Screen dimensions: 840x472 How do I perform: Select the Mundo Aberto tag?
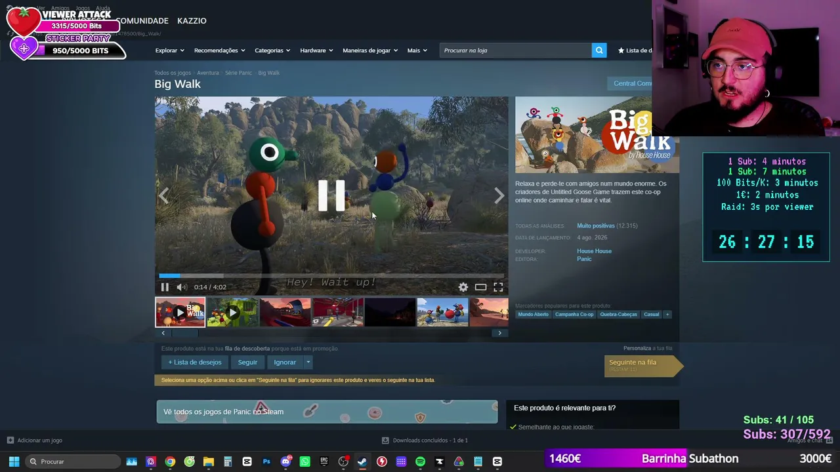pyautogui.click(x=533, y=315)
